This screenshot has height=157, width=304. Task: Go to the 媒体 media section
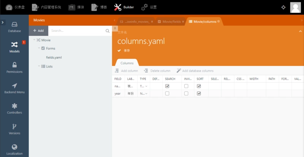pyautogui.click(x=76, y=7)
